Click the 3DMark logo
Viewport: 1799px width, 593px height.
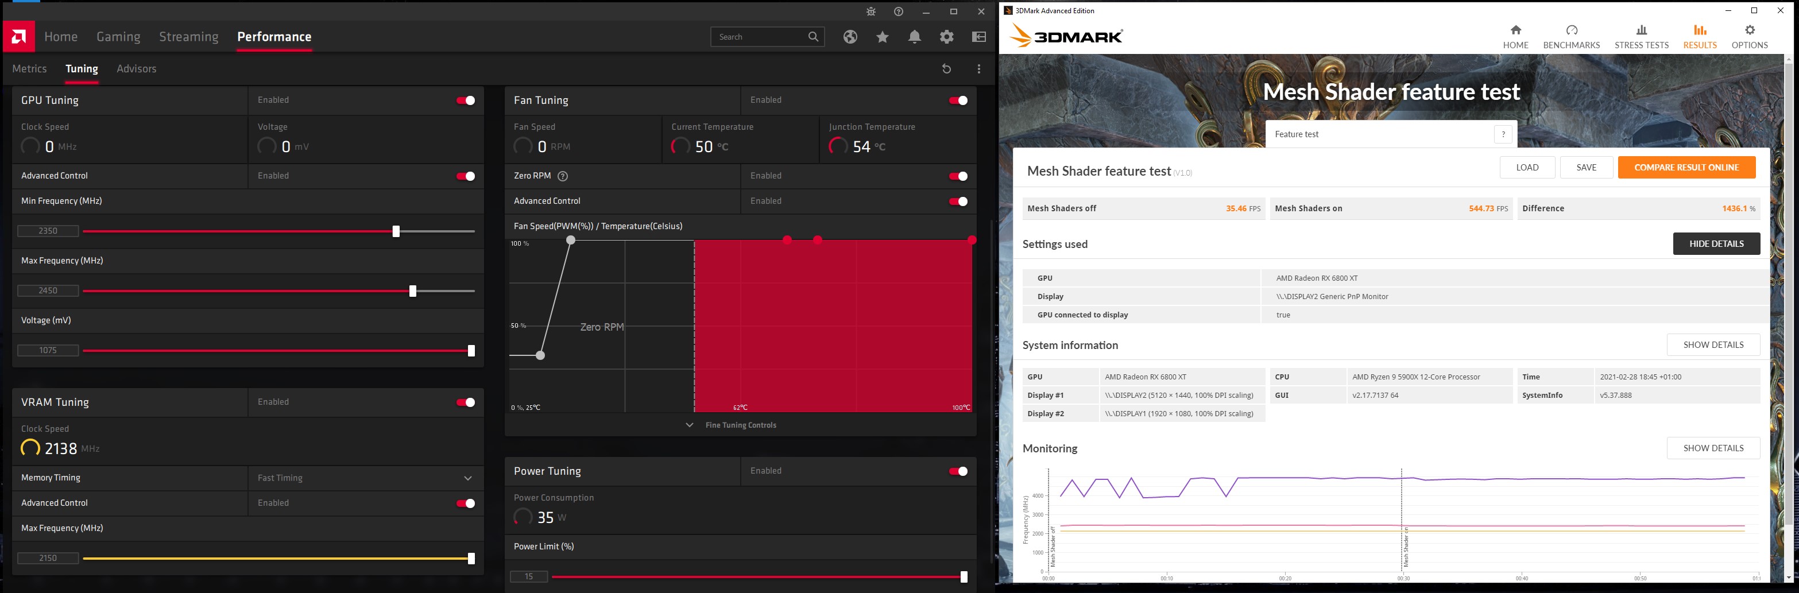click(x=1066, y=36)
